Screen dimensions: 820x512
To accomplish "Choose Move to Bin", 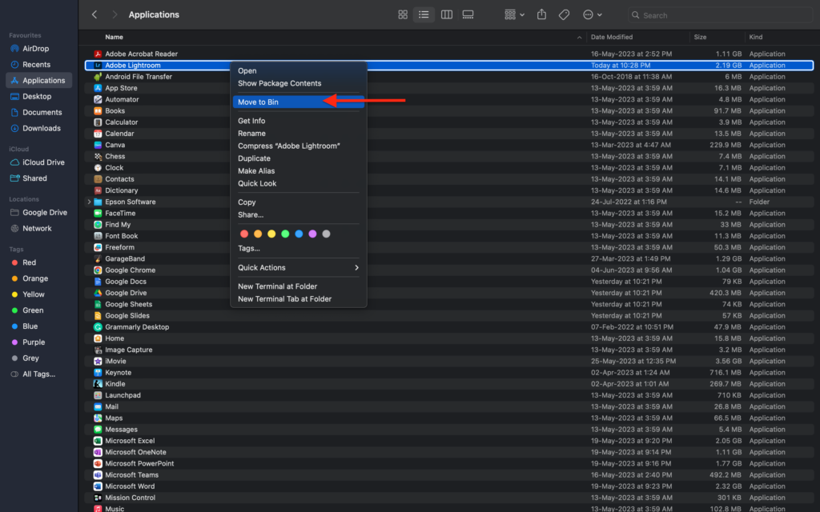I will 299,102.
